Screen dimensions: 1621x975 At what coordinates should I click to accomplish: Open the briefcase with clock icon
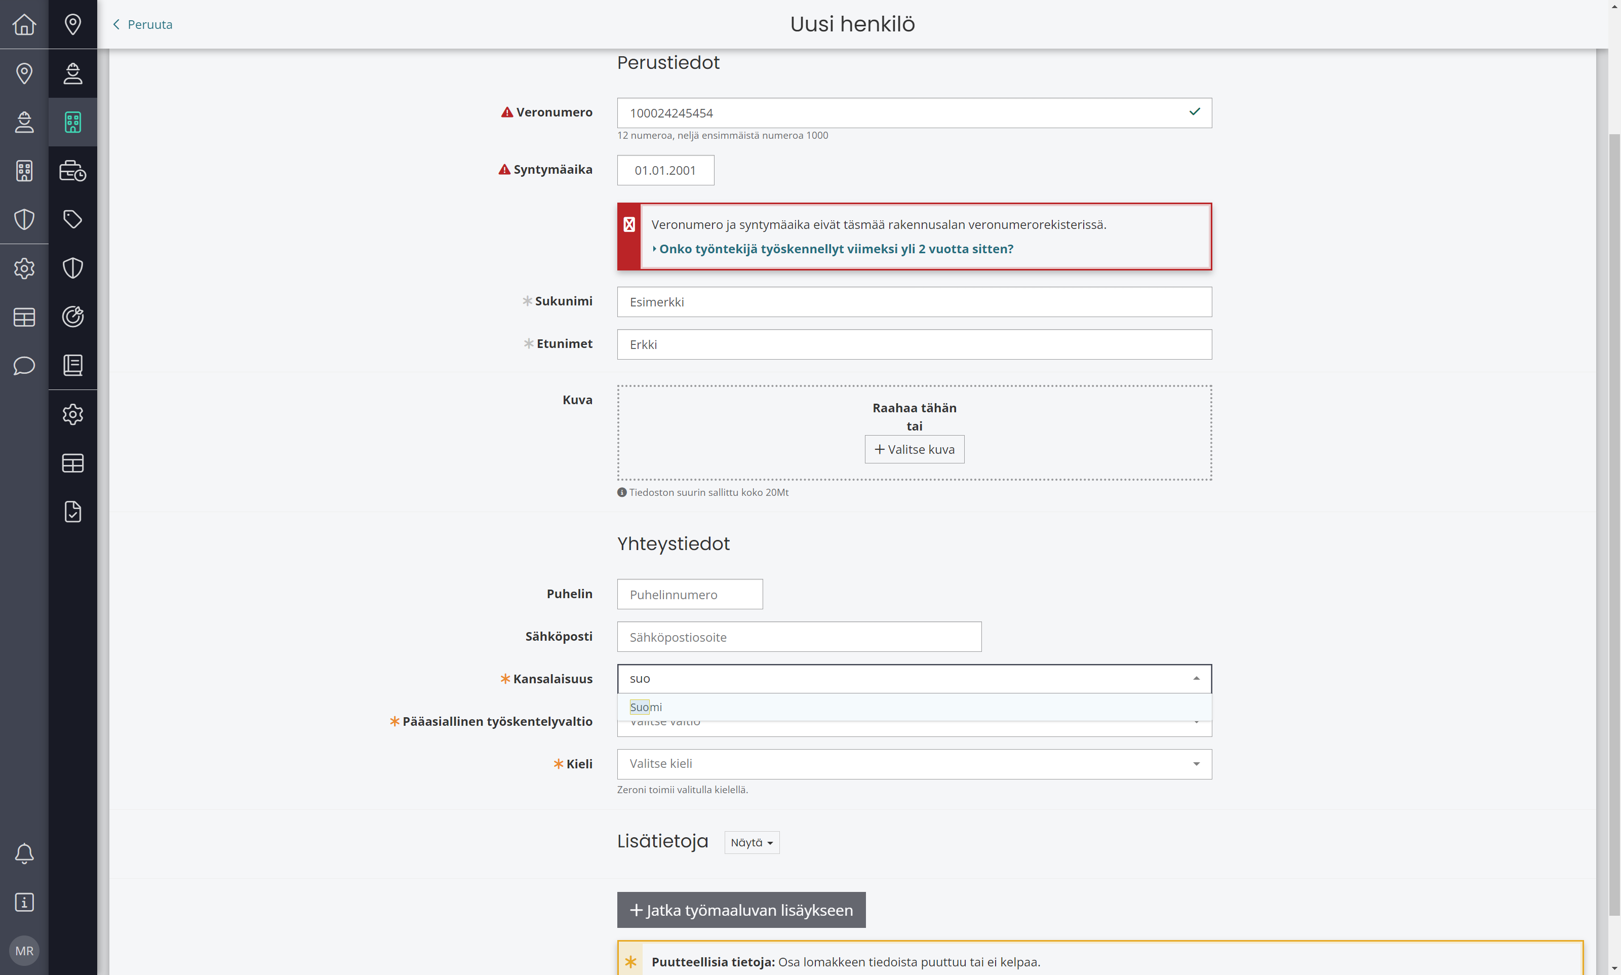(x=73, y=170)
